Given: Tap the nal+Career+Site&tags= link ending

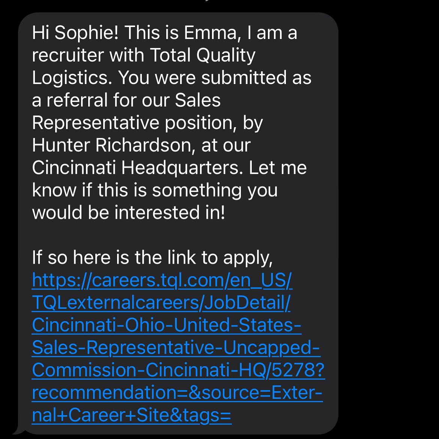Looking at the screenshot, I should [x=132, y=415].
